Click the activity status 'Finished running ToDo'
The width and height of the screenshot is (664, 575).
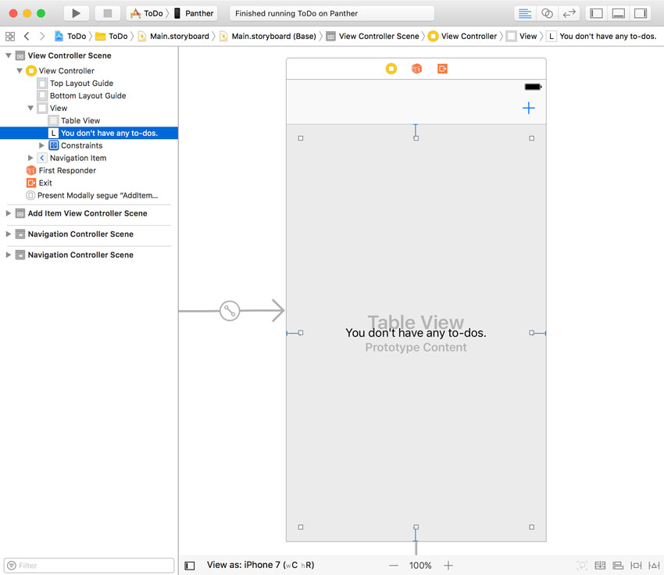click(x=332, y=13)
